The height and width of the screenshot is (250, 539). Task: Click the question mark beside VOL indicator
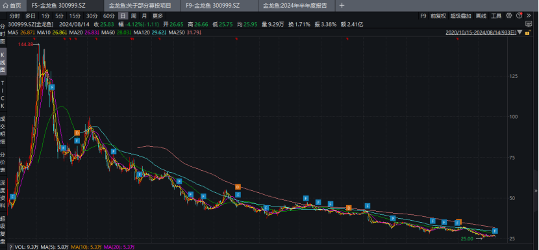point(11,247)
